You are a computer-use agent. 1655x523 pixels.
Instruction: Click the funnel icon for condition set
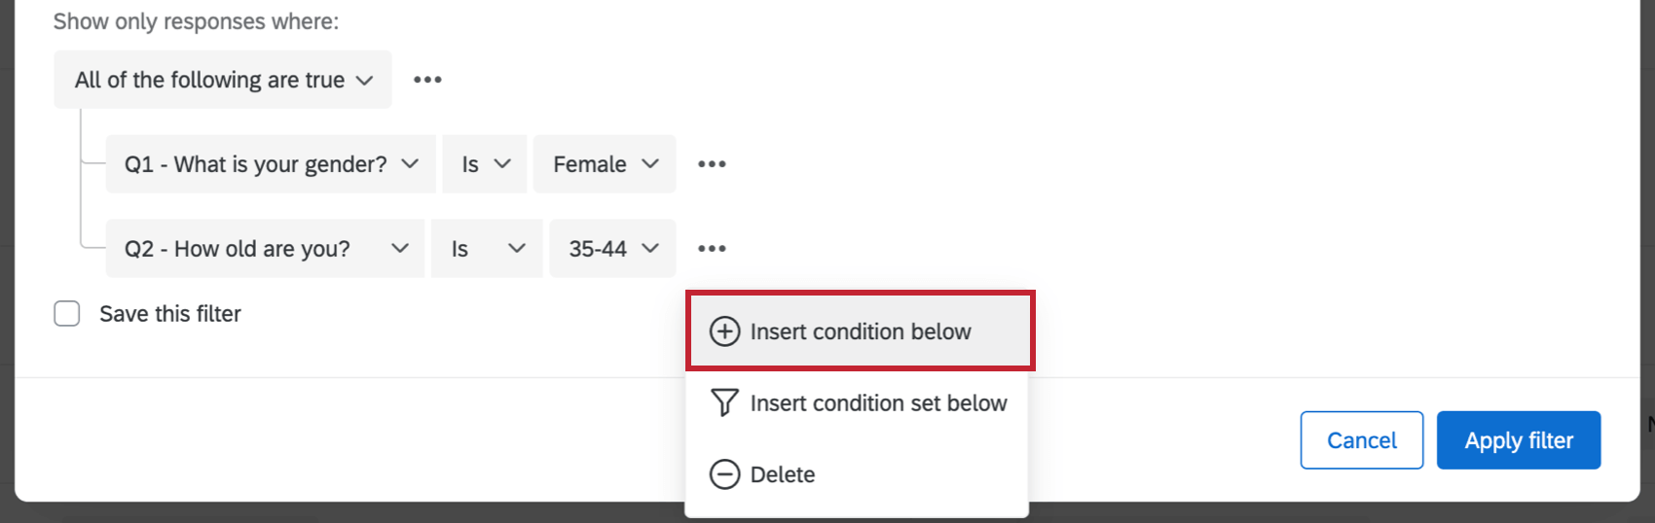coord(724,402)
